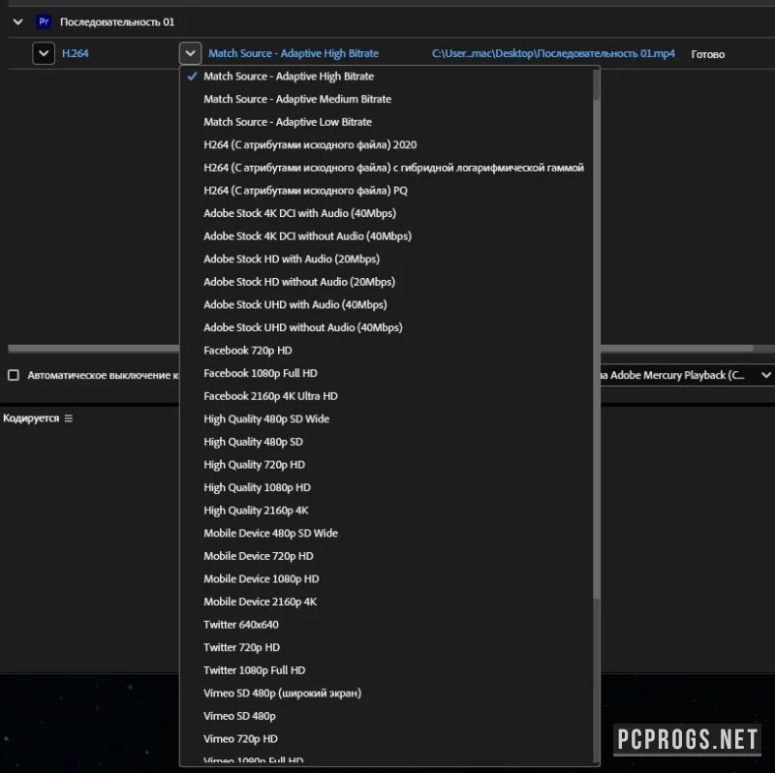775x773 pixels.
Task: Select checked Match Source - Adaptive High Bitrate item
Action: pos(387,77)
